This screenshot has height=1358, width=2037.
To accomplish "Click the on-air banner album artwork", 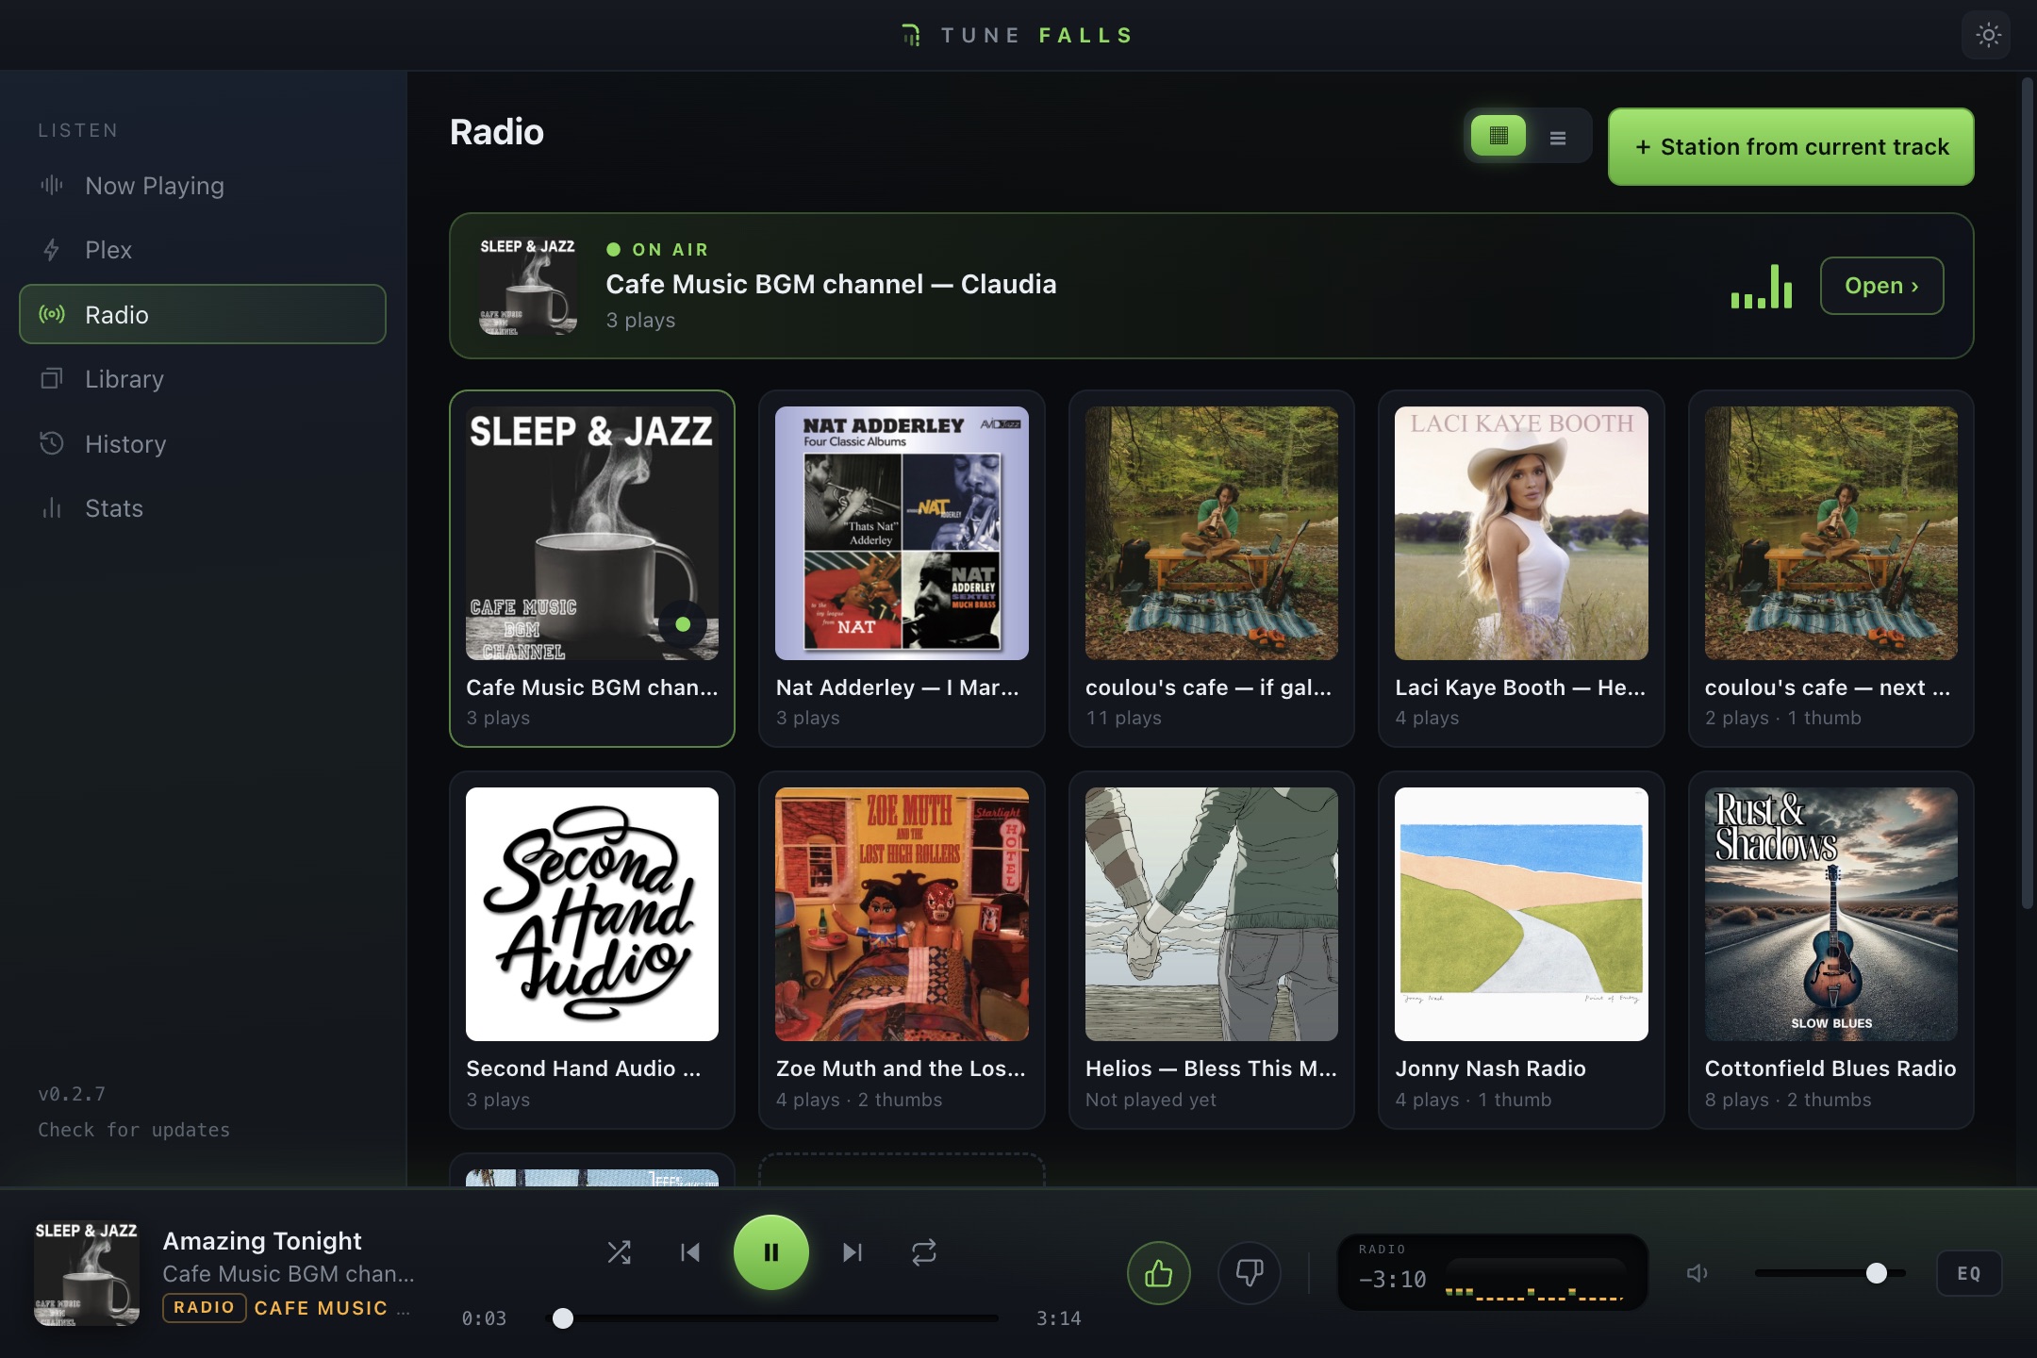I will (x=528, y=286).
